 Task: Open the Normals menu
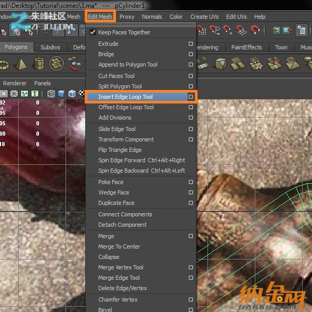click(x=152, y=17)
